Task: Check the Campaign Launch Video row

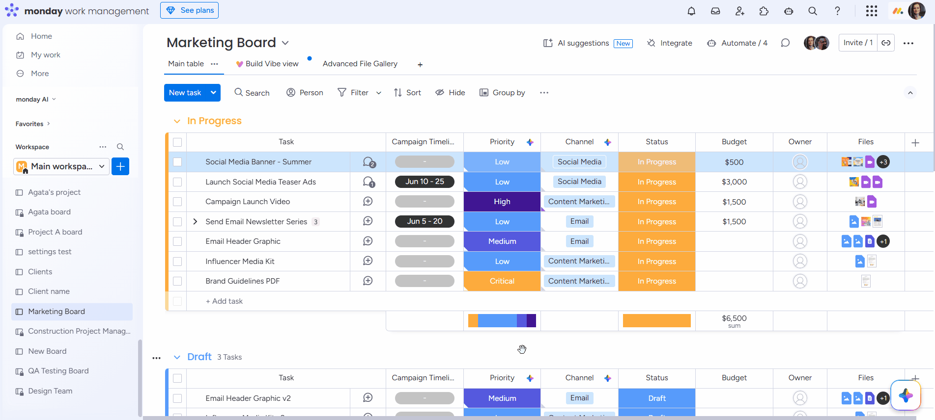Action: (x=177, y=202)
